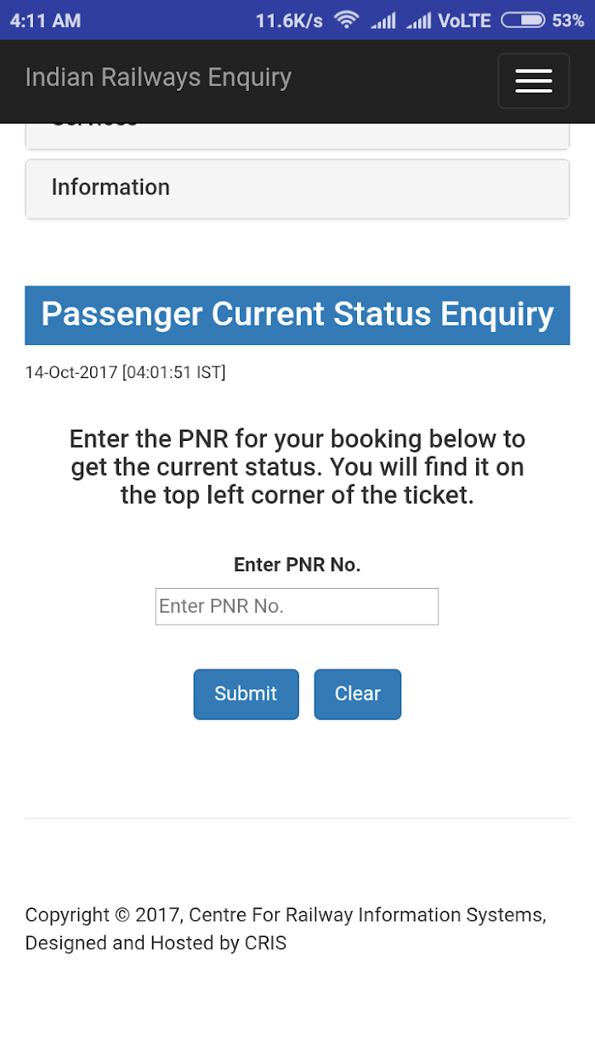Click the PNR instruction paragraph
This screenshot has width=595, height=1057.
coord(297,467)
